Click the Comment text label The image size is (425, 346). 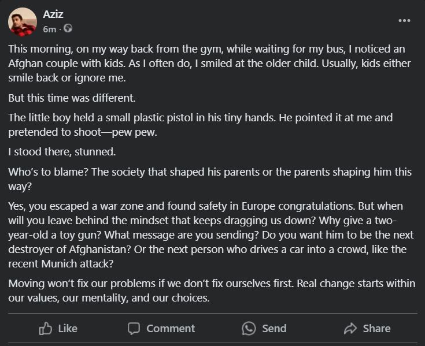point(171,329)
